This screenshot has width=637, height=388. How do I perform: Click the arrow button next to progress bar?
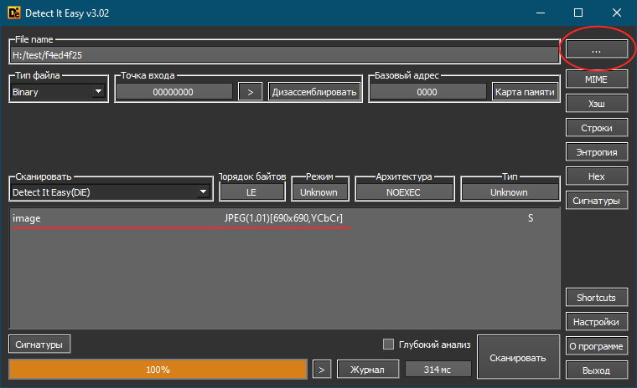[322, 370]
